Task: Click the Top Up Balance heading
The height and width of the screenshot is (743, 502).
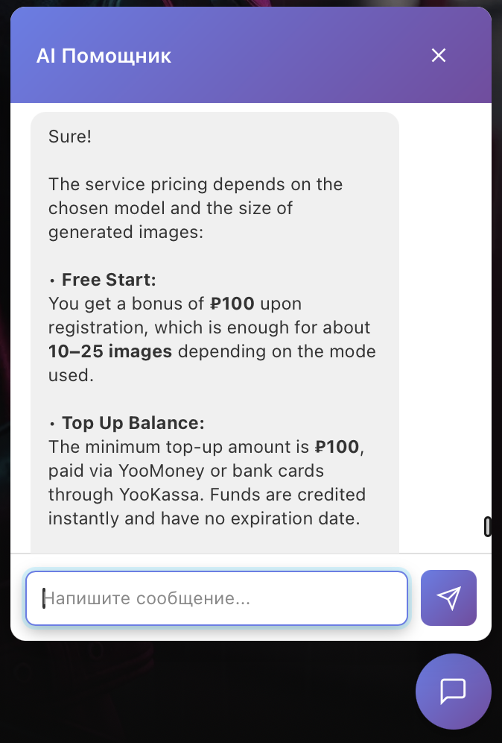Action: pyautogui.click(x=133, y=423)
